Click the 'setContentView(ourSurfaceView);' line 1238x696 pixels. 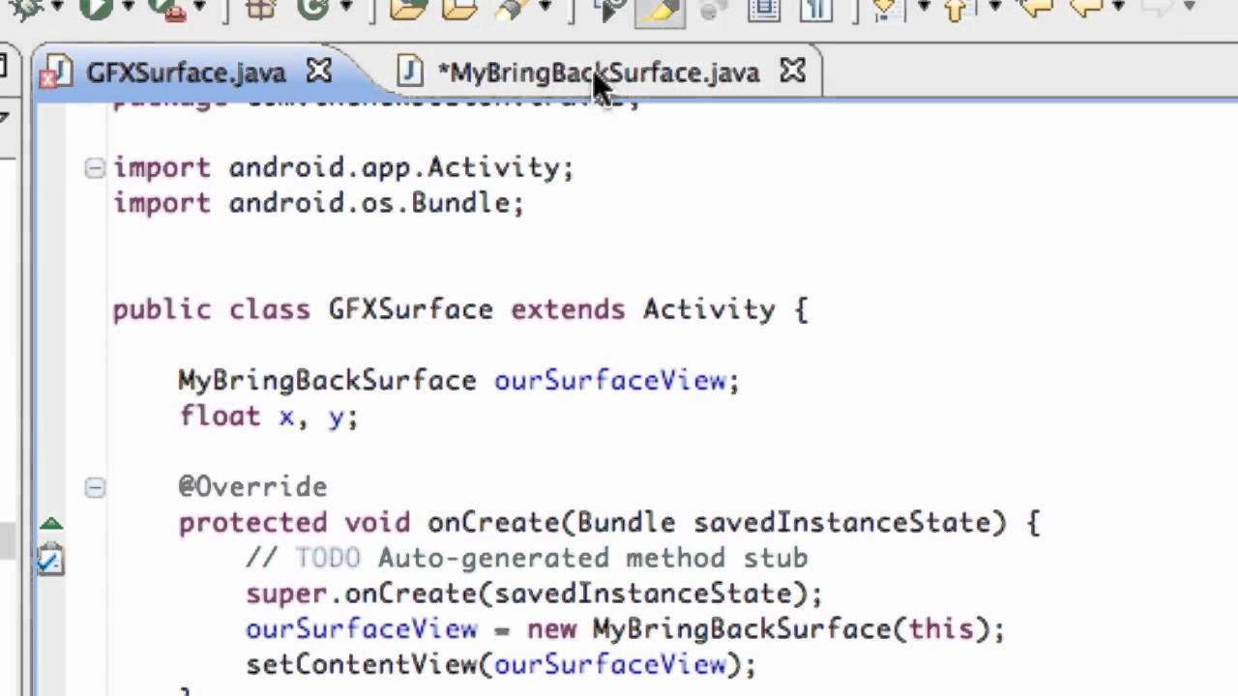tap(501, 665)
